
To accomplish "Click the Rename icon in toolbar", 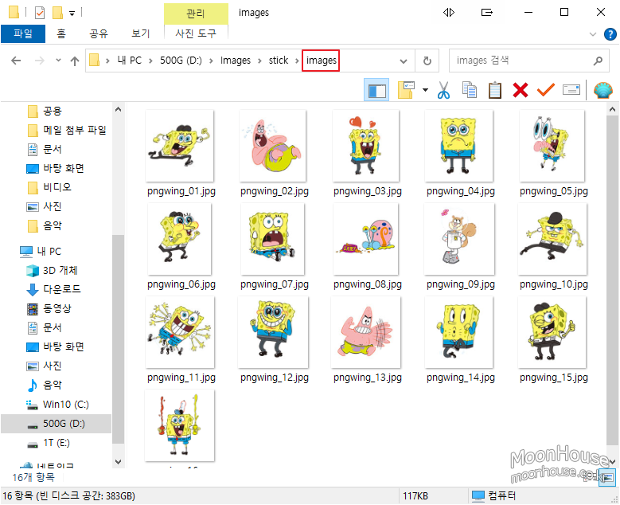I will 571,90.
